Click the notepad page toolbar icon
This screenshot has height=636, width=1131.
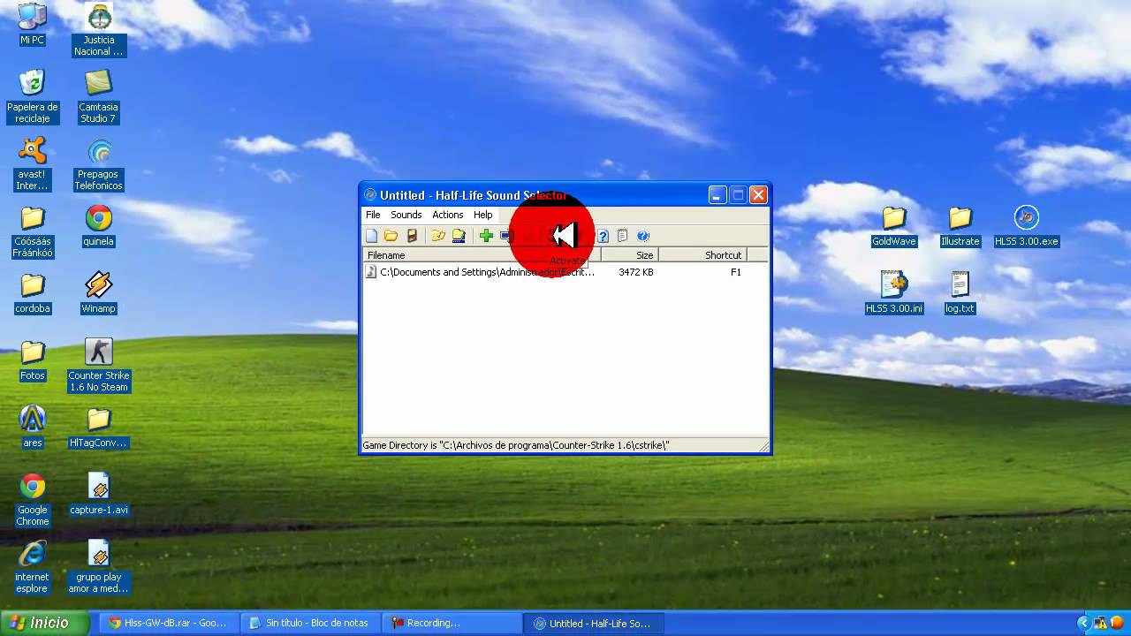click(623, 236)
